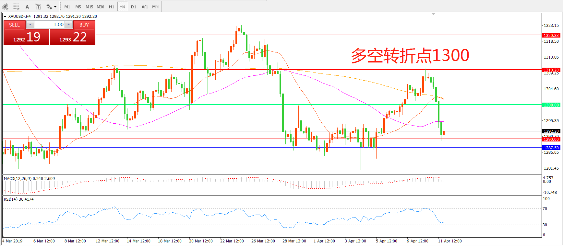Enable the D1 daily timeframe
Screen dimensions: 563x246
pos(133,6)
